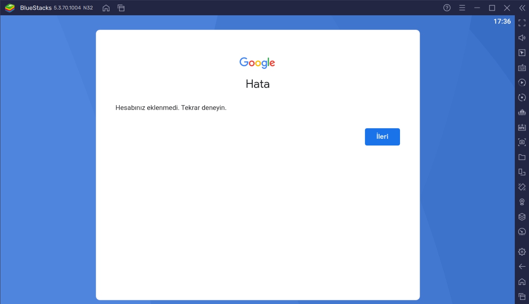Click the "BlueStacks" title text
Image resolution: width=529 pixels, height=304 pixels.
click(x=36, y=8)
